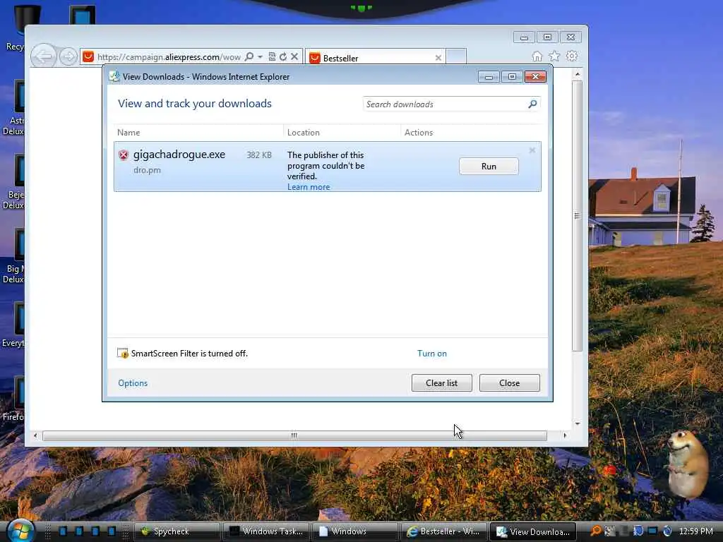
Task: Click the vertical scrollbar down arrow
Action: pos(578,423)
